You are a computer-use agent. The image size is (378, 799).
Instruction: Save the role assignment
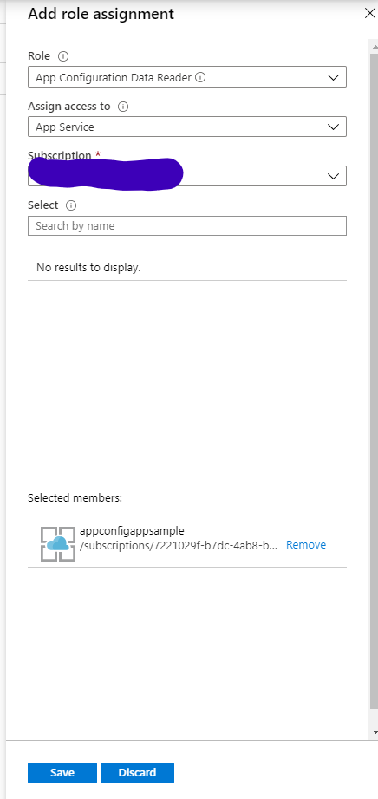62,772
